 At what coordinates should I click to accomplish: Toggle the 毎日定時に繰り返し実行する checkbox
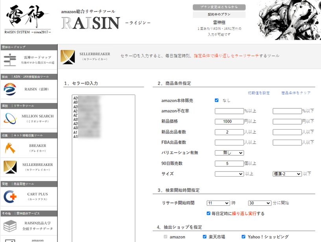click(x=208, y=213)
